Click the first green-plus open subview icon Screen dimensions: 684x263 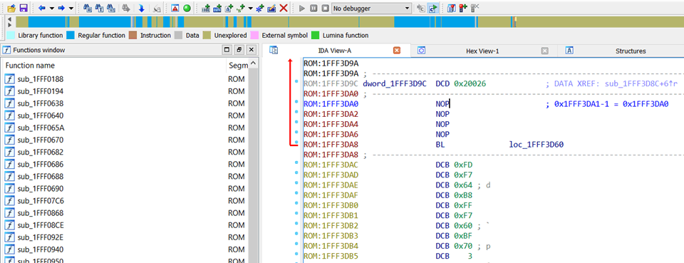point(206,8)
